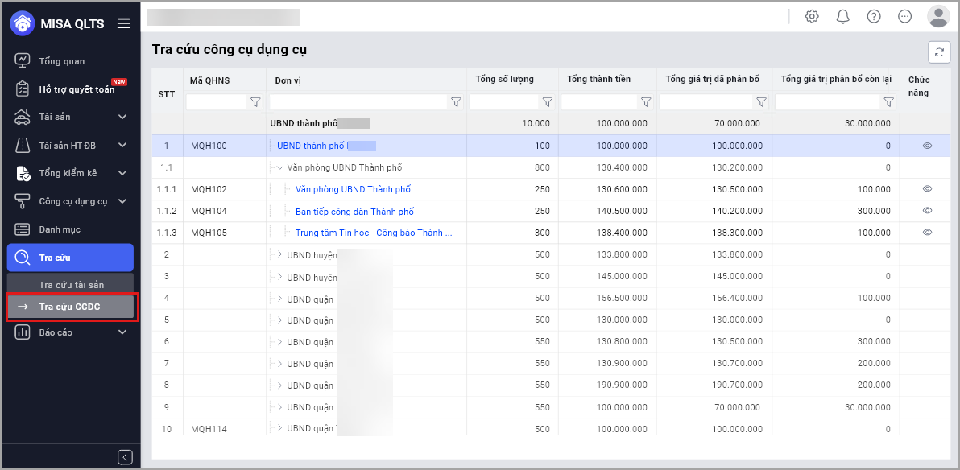Open the Ban tiếp công dân Thành phố link
The height and width of the screenshot is (470, 960).
[x=354, y=212]
